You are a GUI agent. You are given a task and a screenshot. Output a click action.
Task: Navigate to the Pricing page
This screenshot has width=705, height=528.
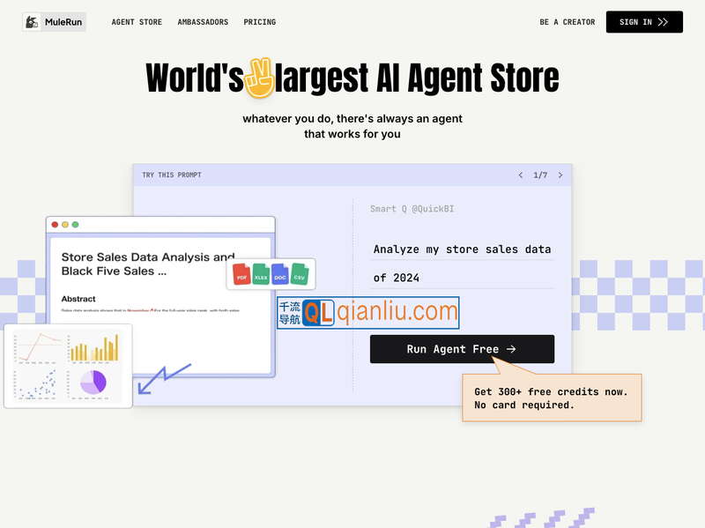point(259,22)
